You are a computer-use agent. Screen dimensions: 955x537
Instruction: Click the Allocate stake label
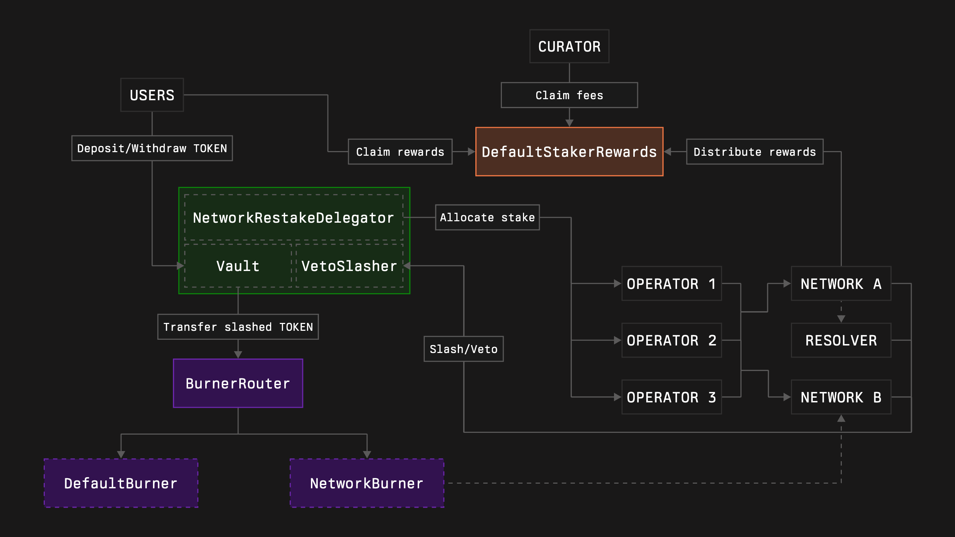click(x=487, y=218)
